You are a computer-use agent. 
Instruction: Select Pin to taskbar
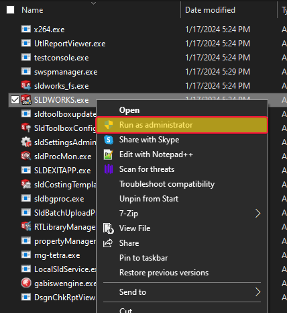point(182,258)
